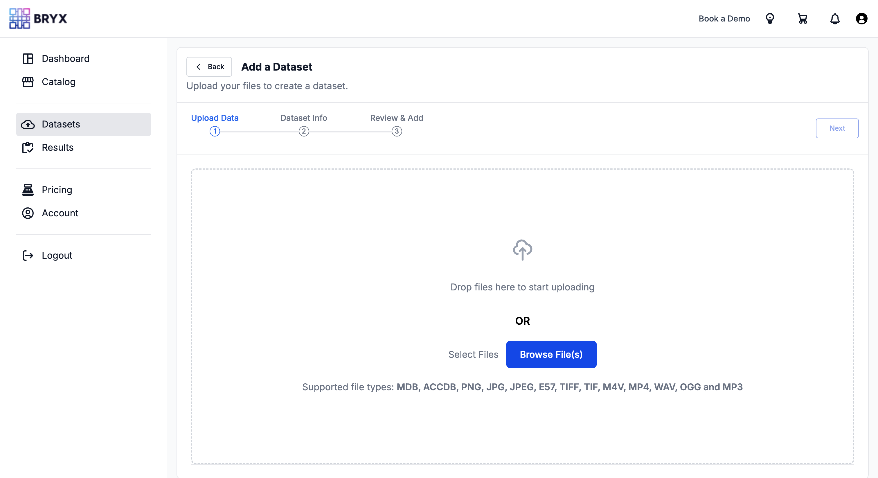Click the Back button
Image resolution: width=878 pixels, height=478 pixels.
click(209, 67)
